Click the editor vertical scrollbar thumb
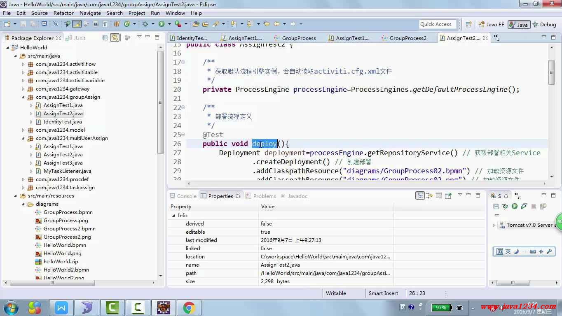 (551, 72)
